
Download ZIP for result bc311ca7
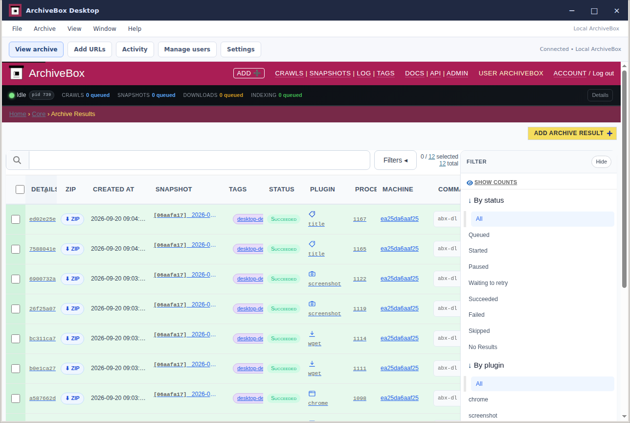(72, 338)
